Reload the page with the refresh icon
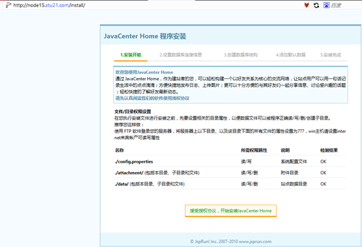This screenshot has height=247, width=362. tap(316, 5)
